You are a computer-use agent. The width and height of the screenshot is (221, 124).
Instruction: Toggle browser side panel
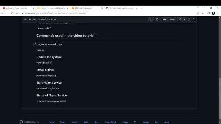(x=209, y=13)
